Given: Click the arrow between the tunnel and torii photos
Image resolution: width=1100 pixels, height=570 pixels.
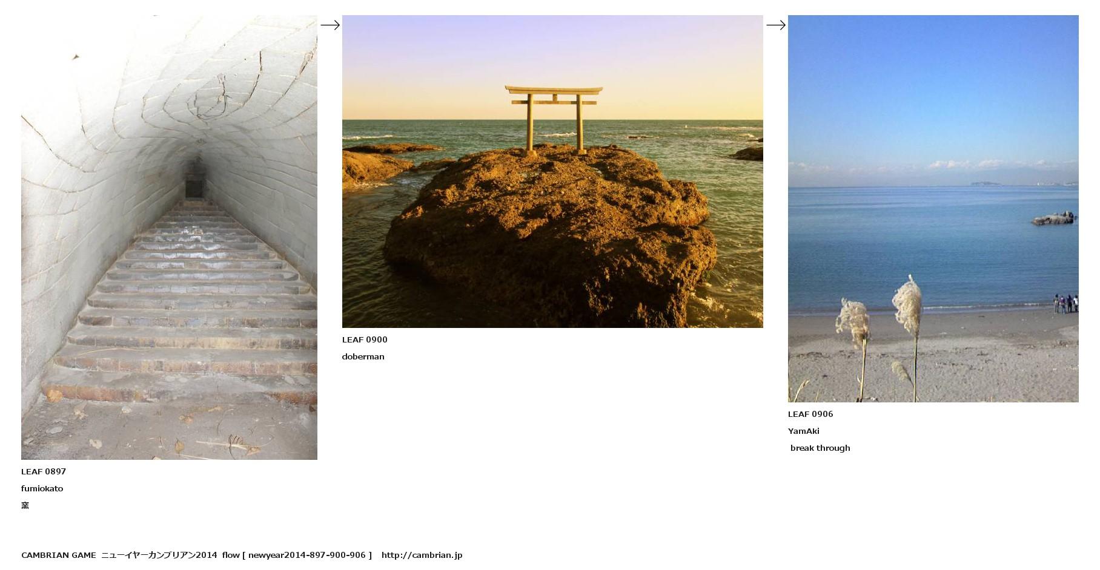Looking at the screenshot, I should (330, 25).
